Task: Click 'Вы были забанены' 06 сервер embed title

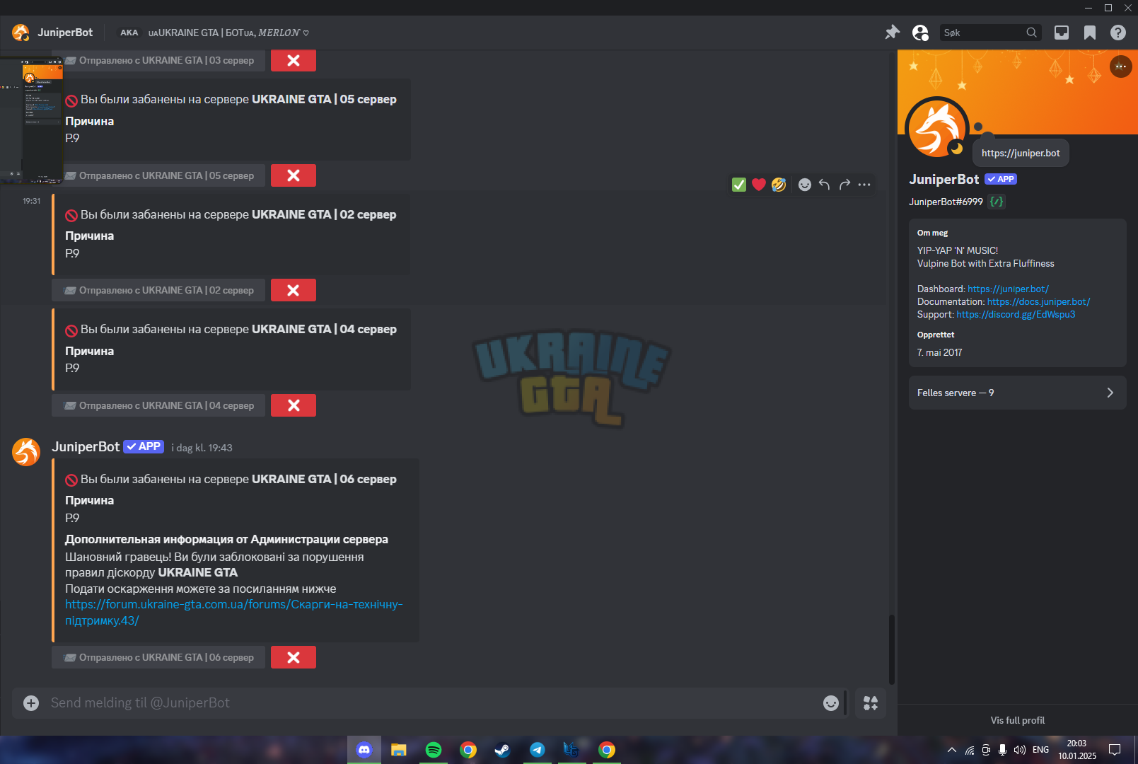Action: (231, 479)
